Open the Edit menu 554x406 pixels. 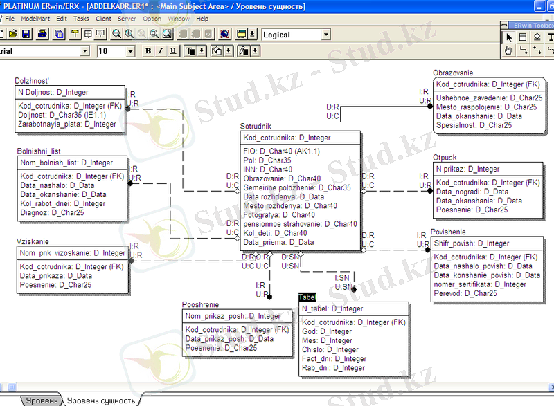click(62, 19)
